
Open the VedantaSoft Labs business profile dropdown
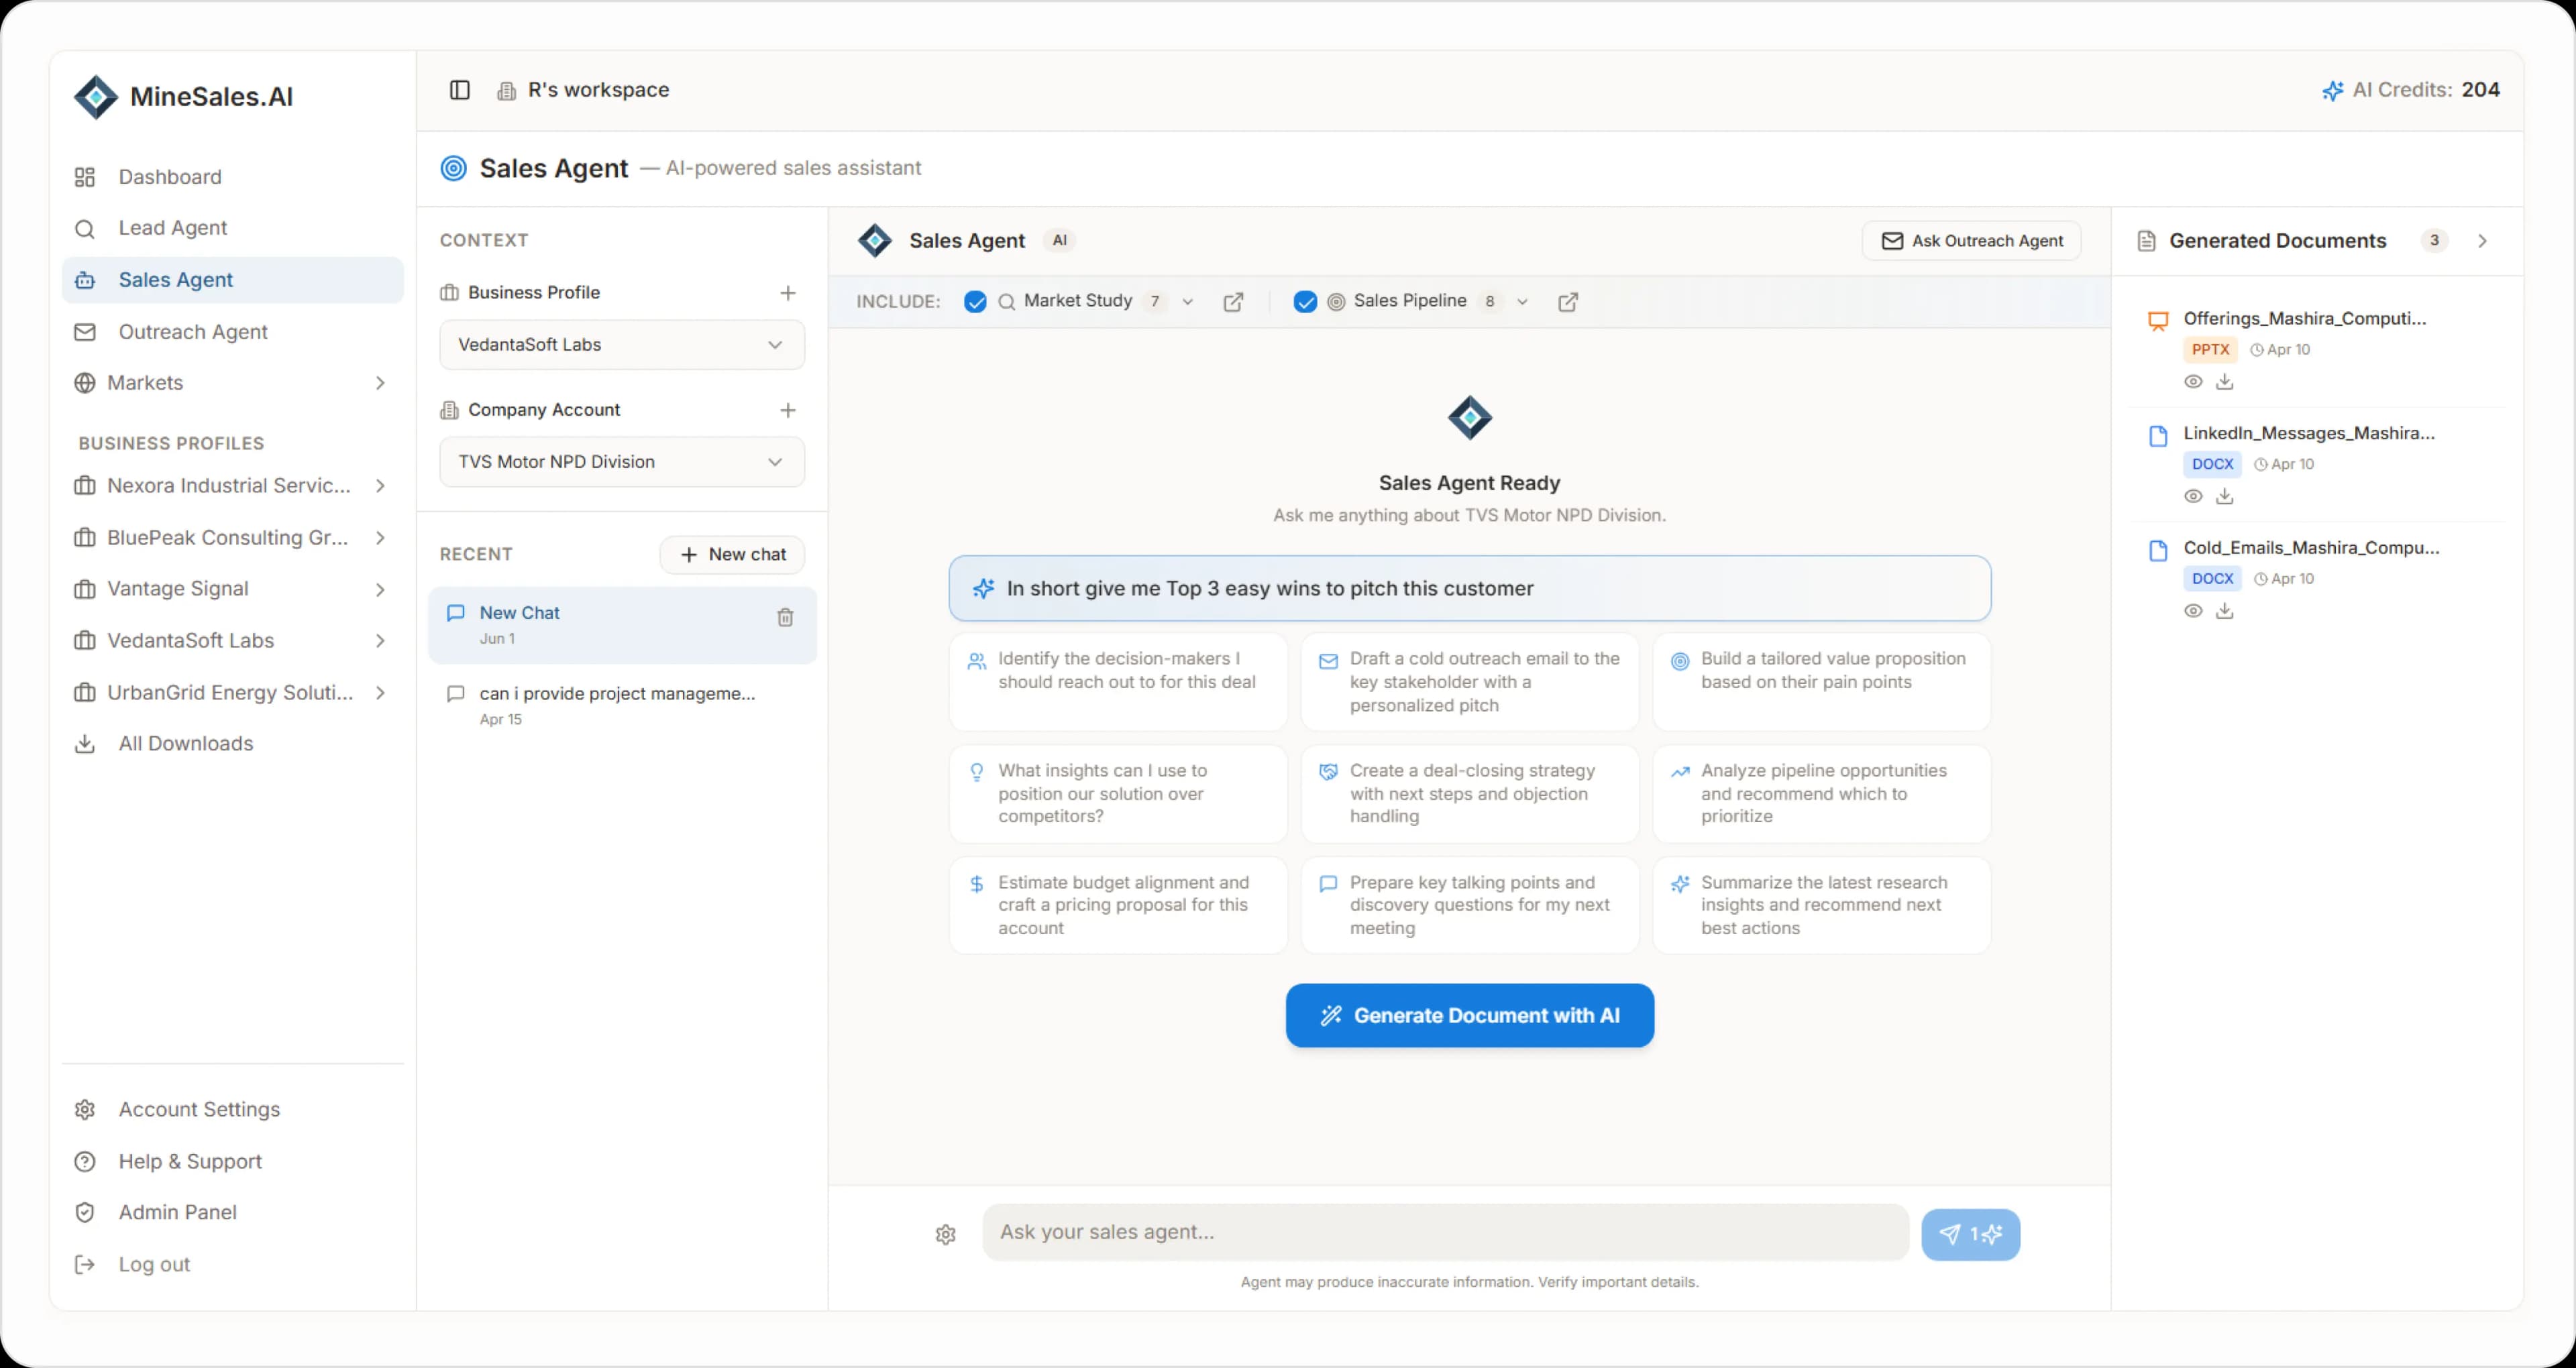622,345
